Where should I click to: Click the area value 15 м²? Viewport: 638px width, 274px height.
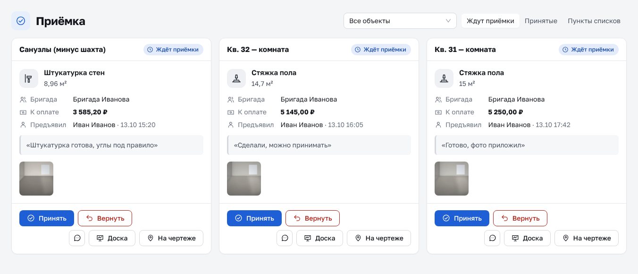click(x=467, y=84)
